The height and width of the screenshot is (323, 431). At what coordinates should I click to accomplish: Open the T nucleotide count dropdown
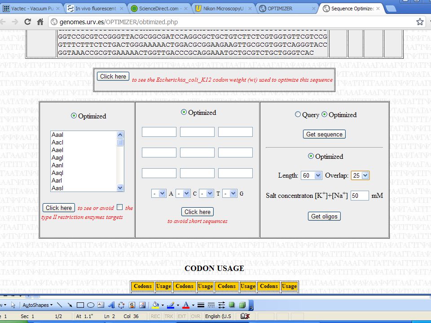point(207,194)
